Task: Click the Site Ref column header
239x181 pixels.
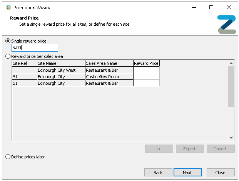Action: coord(24,63)
